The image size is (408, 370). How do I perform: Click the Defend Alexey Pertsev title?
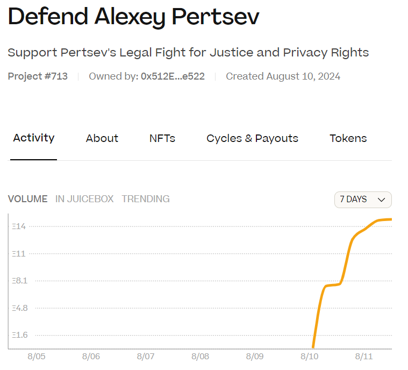(133, 18)
